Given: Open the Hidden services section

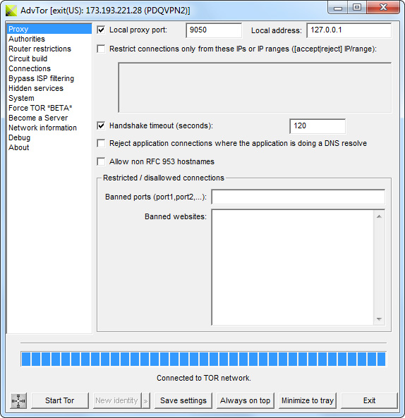Looking at the screenshot, I should (x=36, y=88).
